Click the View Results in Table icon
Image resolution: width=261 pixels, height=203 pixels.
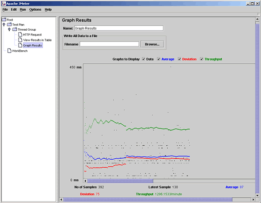click(20, 40)
